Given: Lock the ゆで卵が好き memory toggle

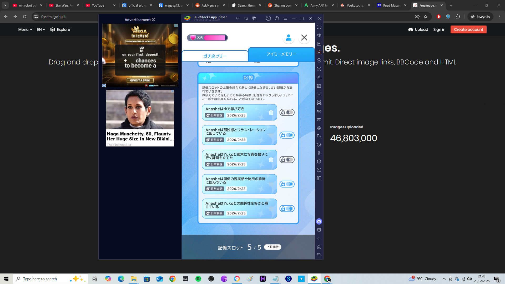Looking at the screenshot, I should click(287, 113).
